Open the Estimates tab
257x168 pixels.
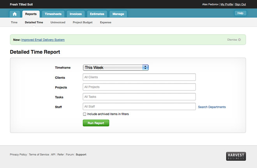click(97, 14)
